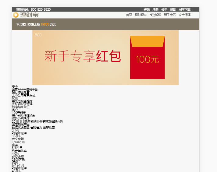Click the 上市公司背景保证 text
This screenshot has width=217, height=172.
[x=24, y=95]
